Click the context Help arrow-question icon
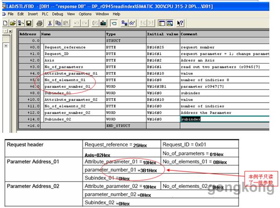The height and width of the screenshot is (208, 280). (x=180, y=23)
